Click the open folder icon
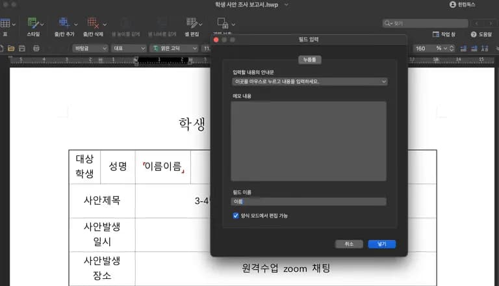 click(x=10, y=48)
